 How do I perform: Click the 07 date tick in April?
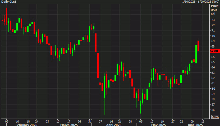coord(100,121)
